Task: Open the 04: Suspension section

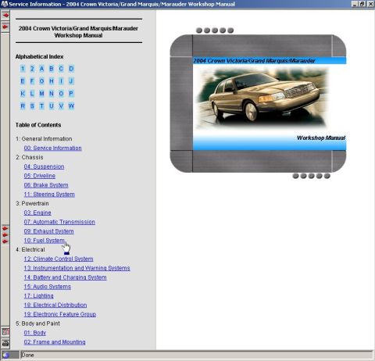Action: click(x=44, y=166)
